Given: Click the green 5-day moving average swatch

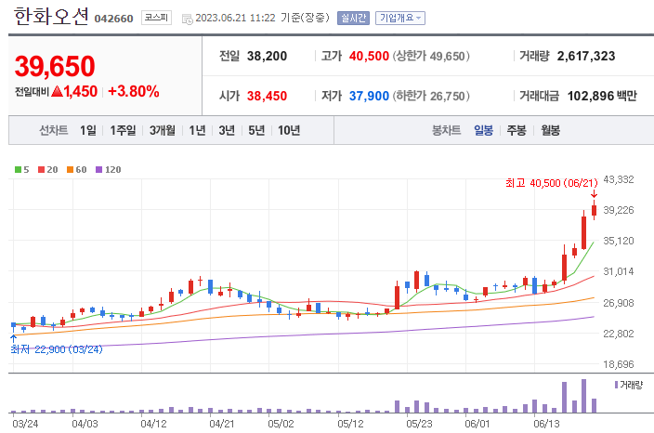Looking at the screenshot, I should [18, 170].
